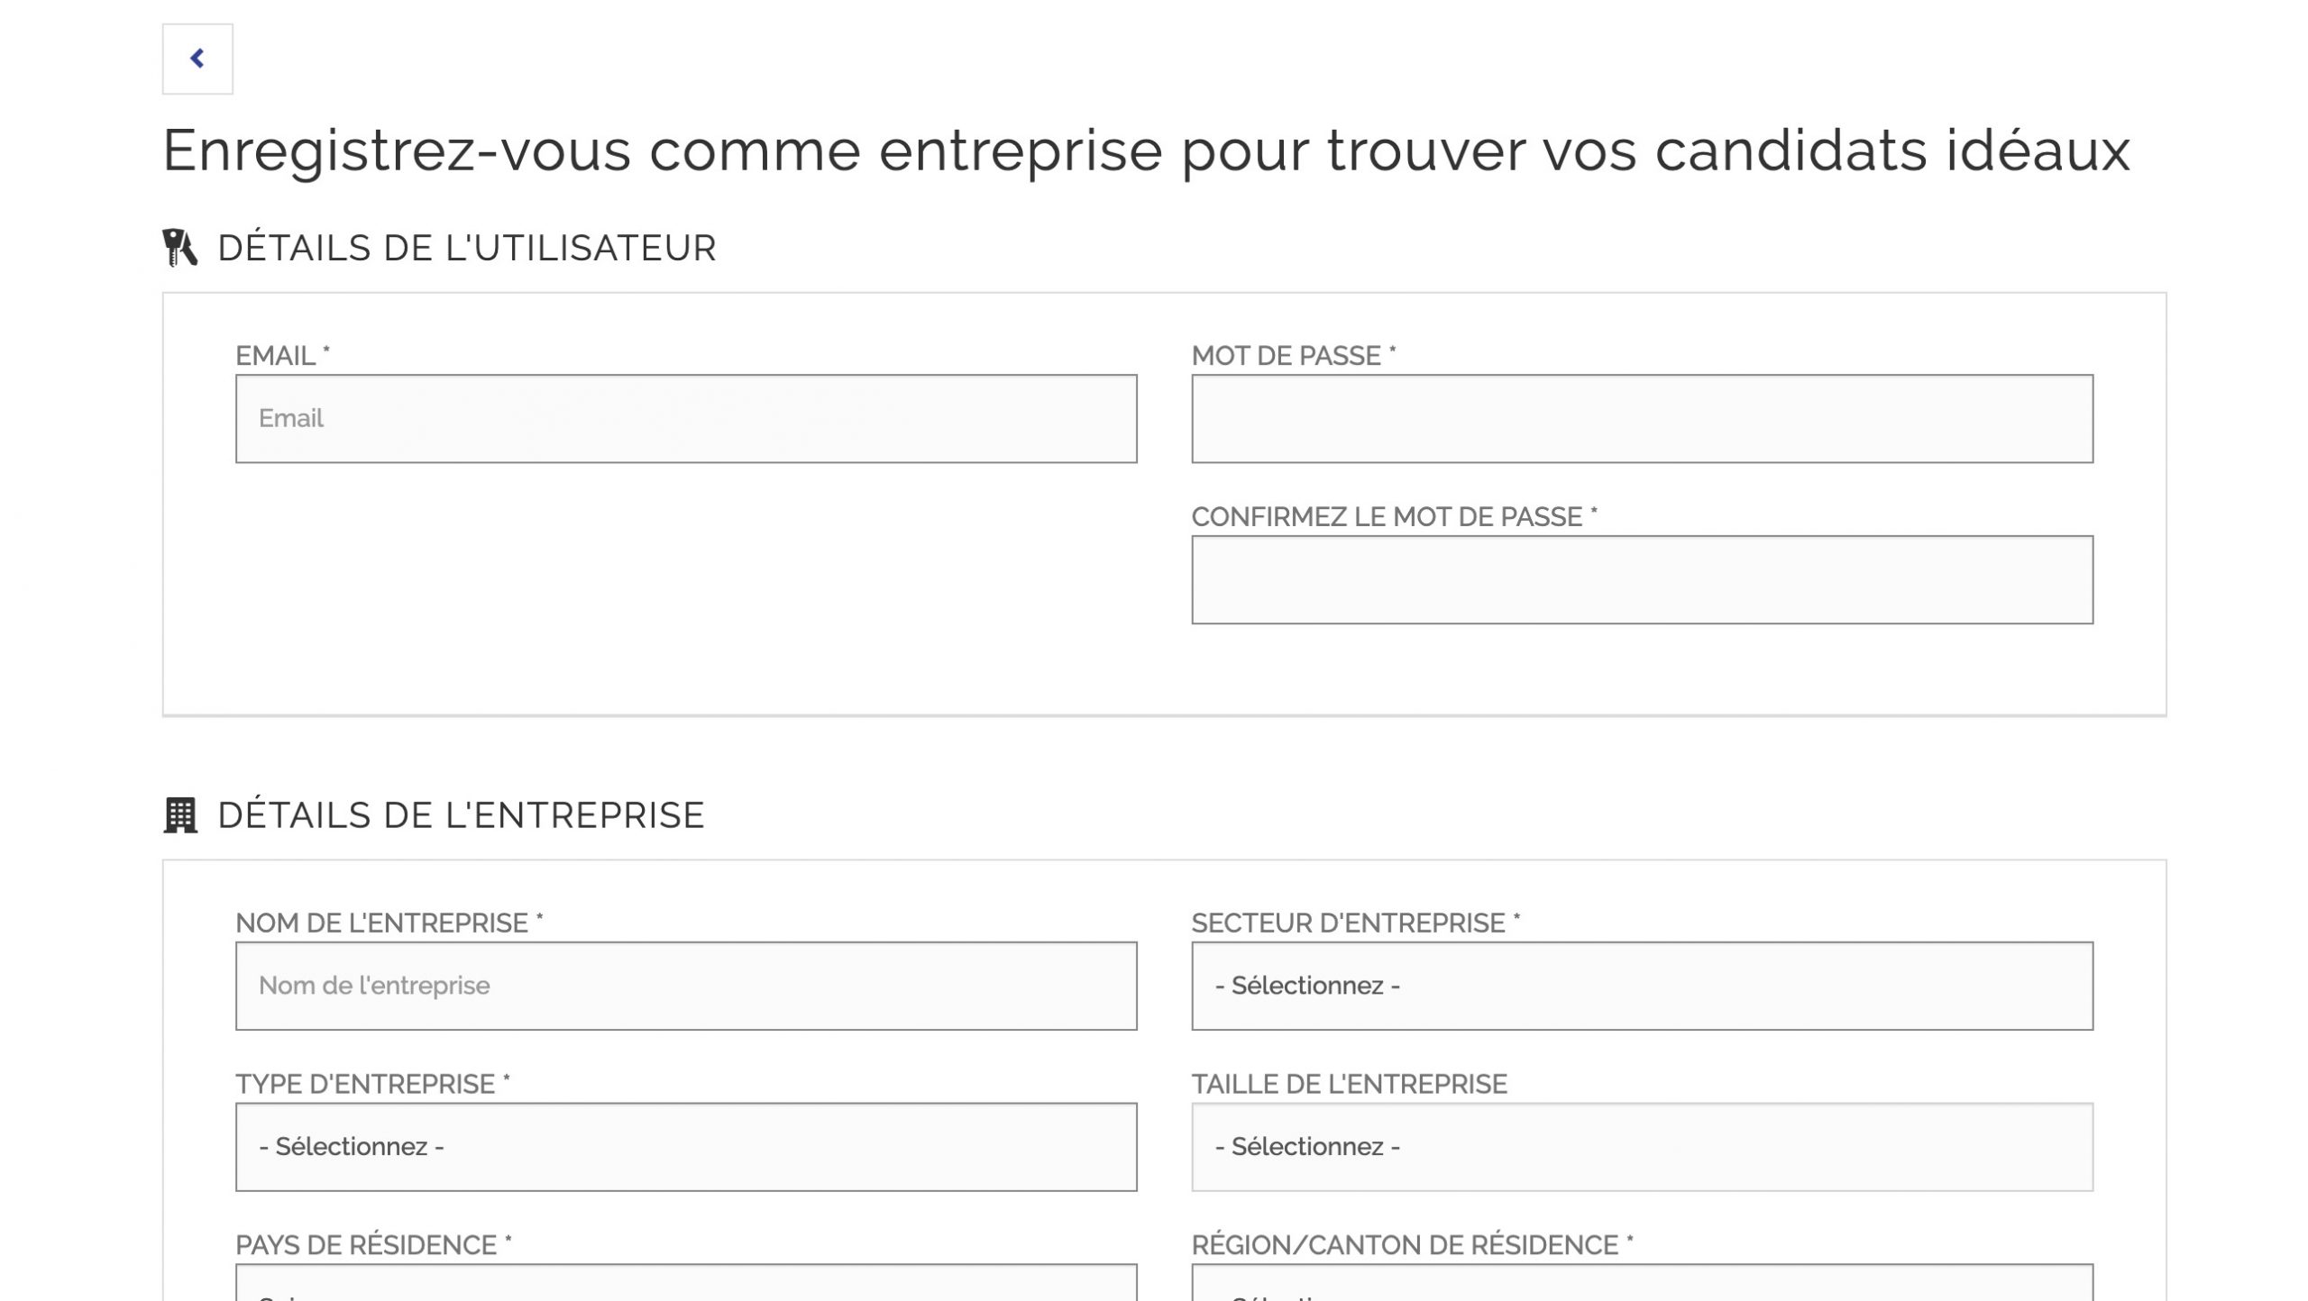Click the "Détails de l'entreprise" section heading
Image resolution: width=2308 pixels, height=1301 pixels.
[461, 815]
